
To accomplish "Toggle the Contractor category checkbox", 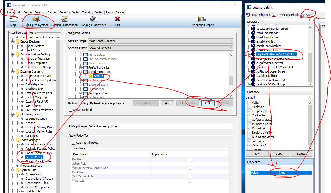I will (x=249, y=115).
